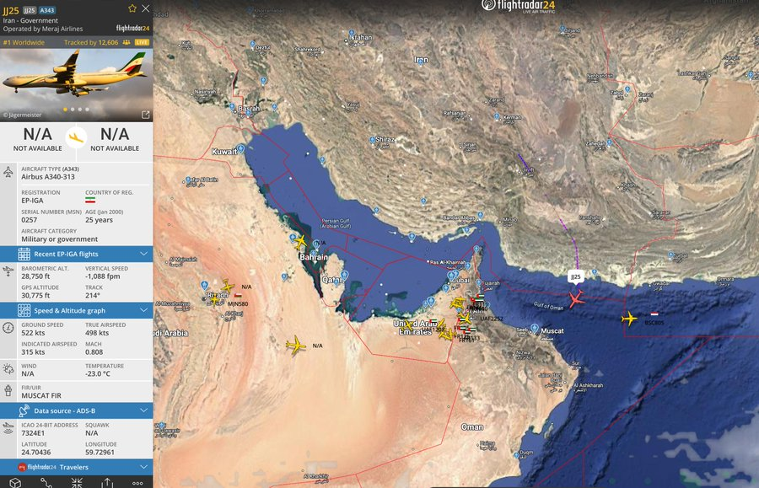Click aircraft type Airbus A340-313

pyautogui.click(x=48, y=177)
